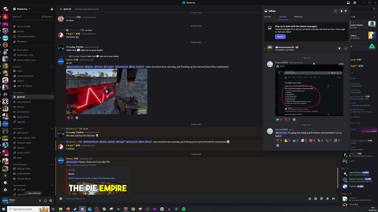Toggle the flexed bicep reaction
The width and height of the screenshot is (378, 212).
click(287, 140)
